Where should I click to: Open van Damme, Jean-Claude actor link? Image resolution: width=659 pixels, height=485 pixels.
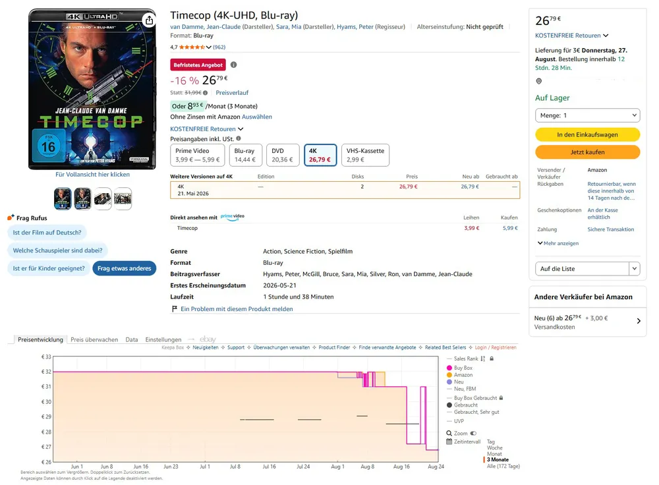pyautogui.click(x=206, y=27)
